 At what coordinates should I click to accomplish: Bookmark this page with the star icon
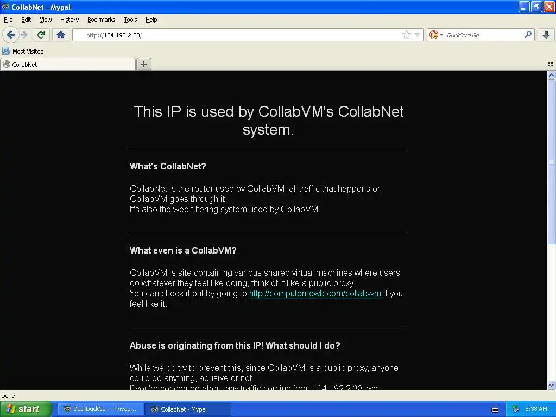click(406, 35)
